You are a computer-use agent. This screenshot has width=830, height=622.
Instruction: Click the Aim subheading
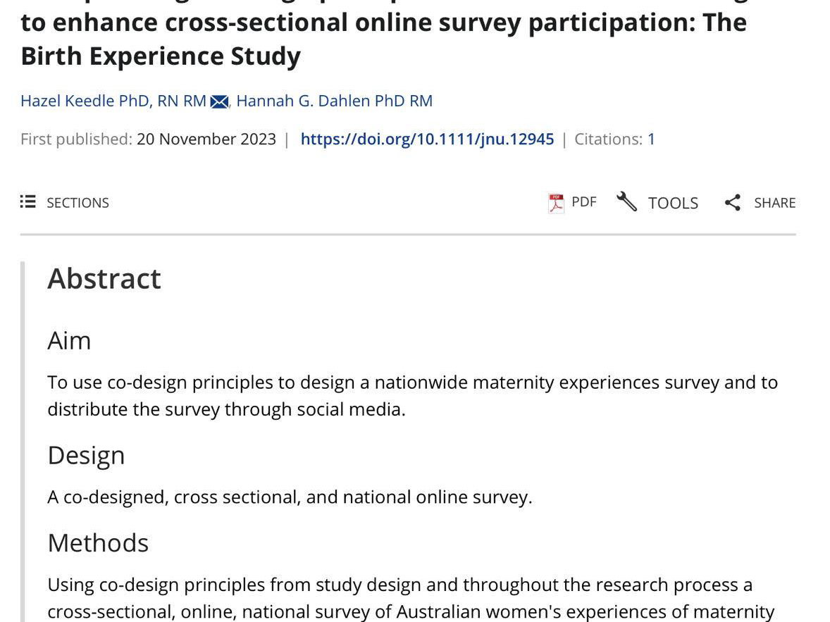pyautogui.click(x=69, y=340)
